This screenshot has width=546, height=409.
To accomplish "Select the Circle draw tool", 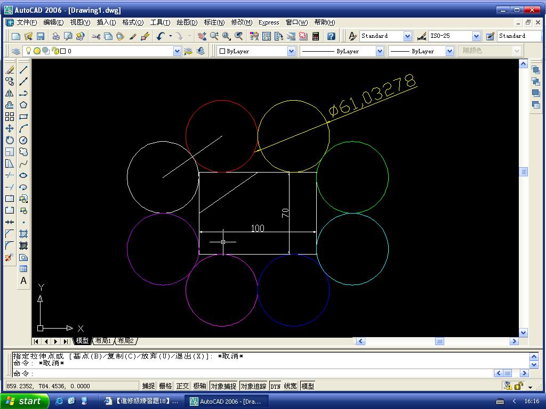I will 23,140.
